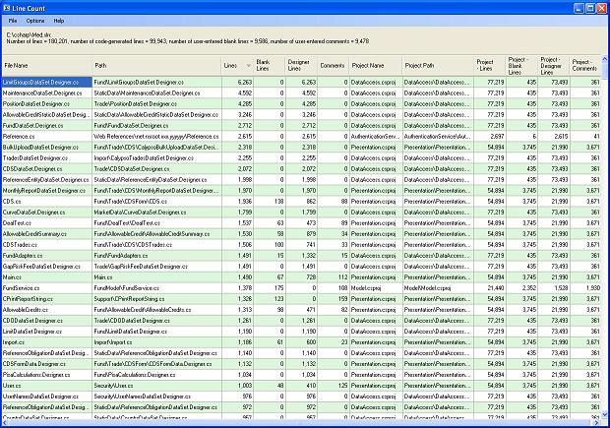Click the vertical scrollbar thumb
Image resolution: width=610 pixels, height=428 pixels.
pos(605,70)
